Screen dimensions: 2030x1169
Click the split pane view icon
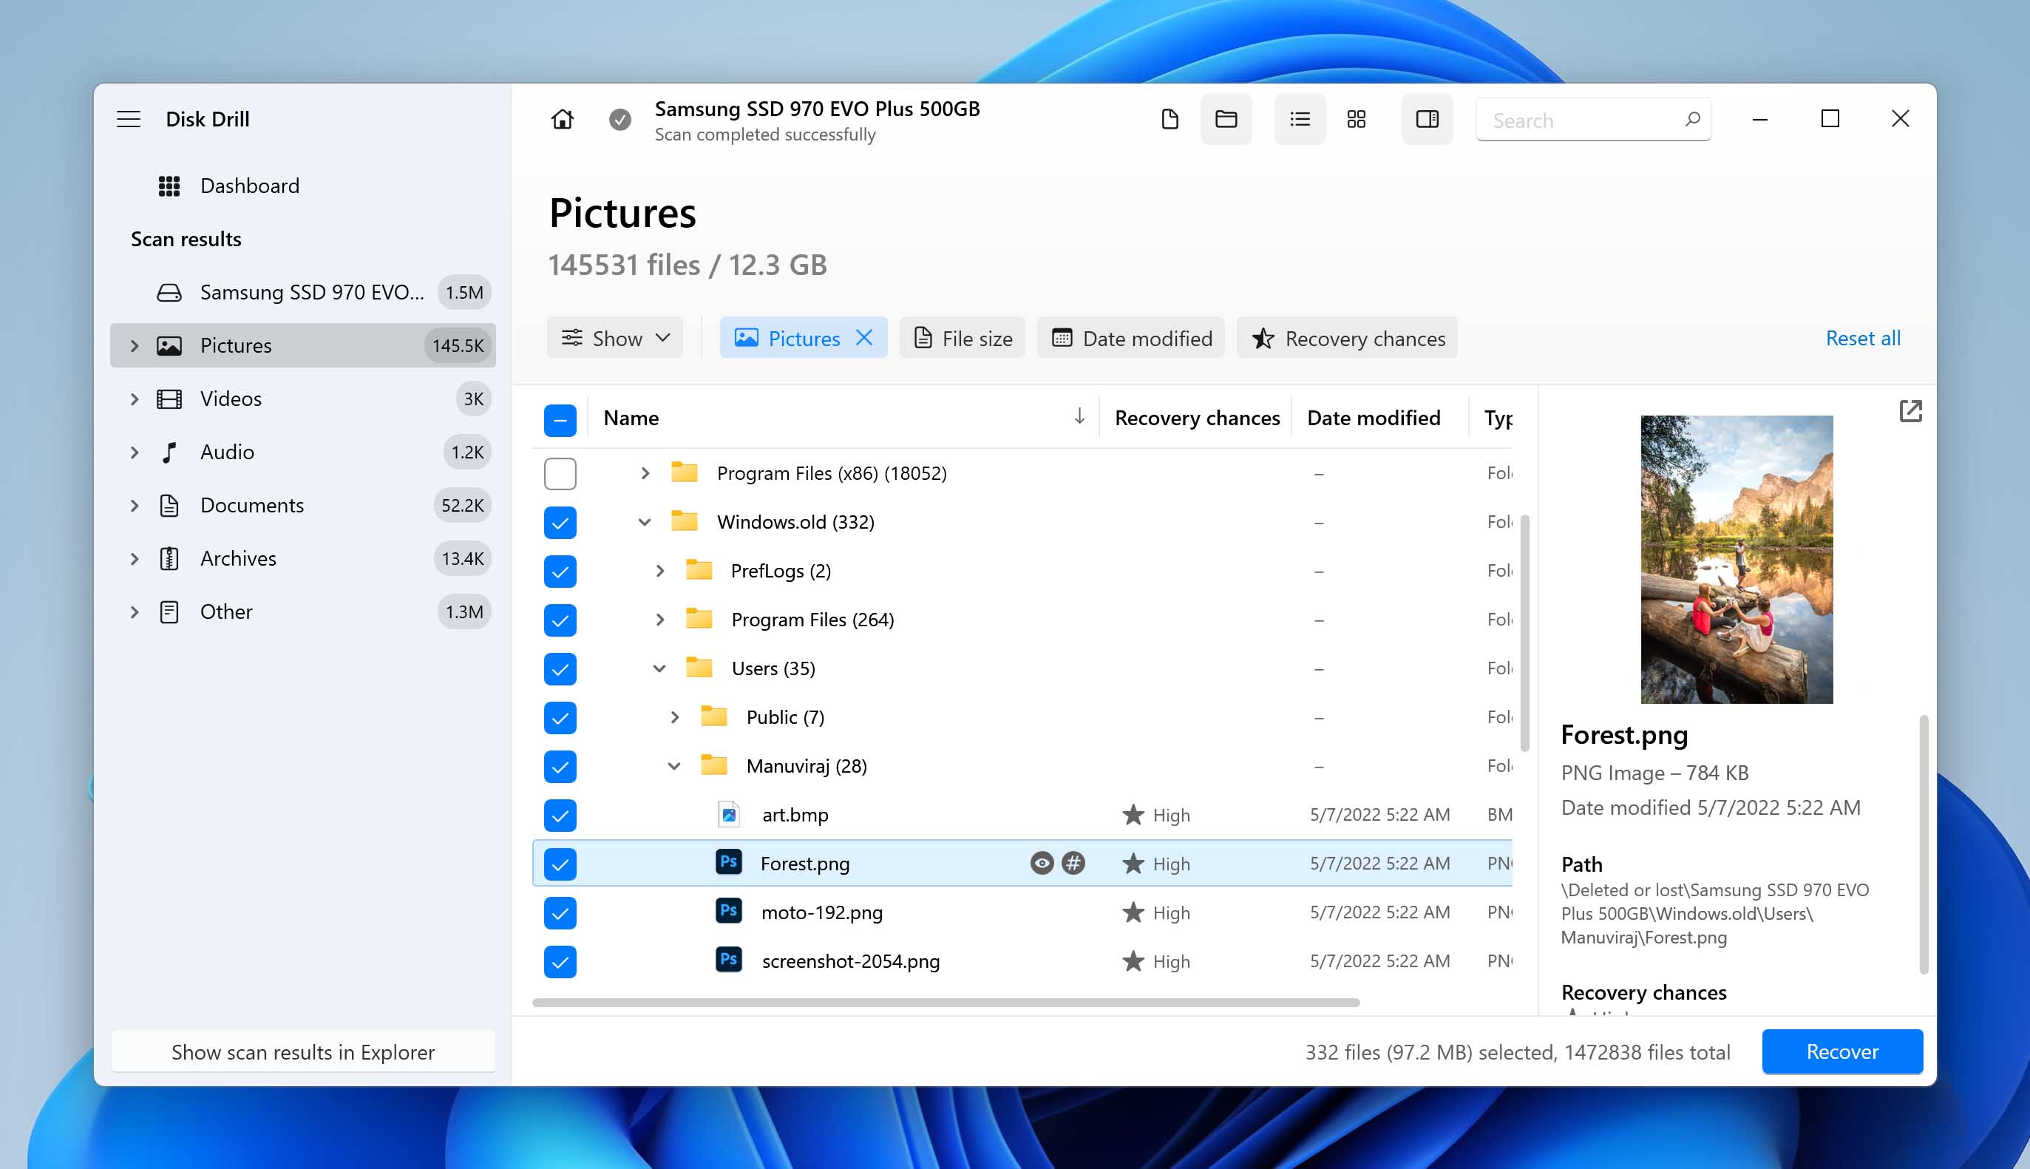[1426, 118]
